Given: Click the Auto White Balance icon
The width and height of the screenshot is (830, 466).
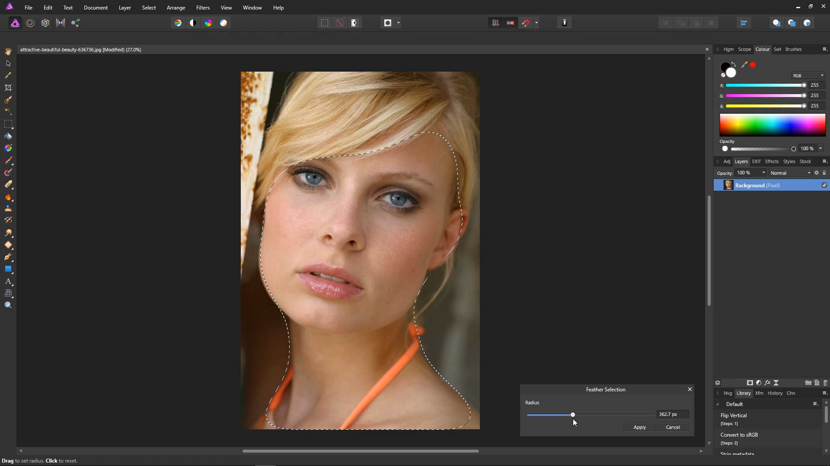Looking at the screenshot, I should coord(223,23).
